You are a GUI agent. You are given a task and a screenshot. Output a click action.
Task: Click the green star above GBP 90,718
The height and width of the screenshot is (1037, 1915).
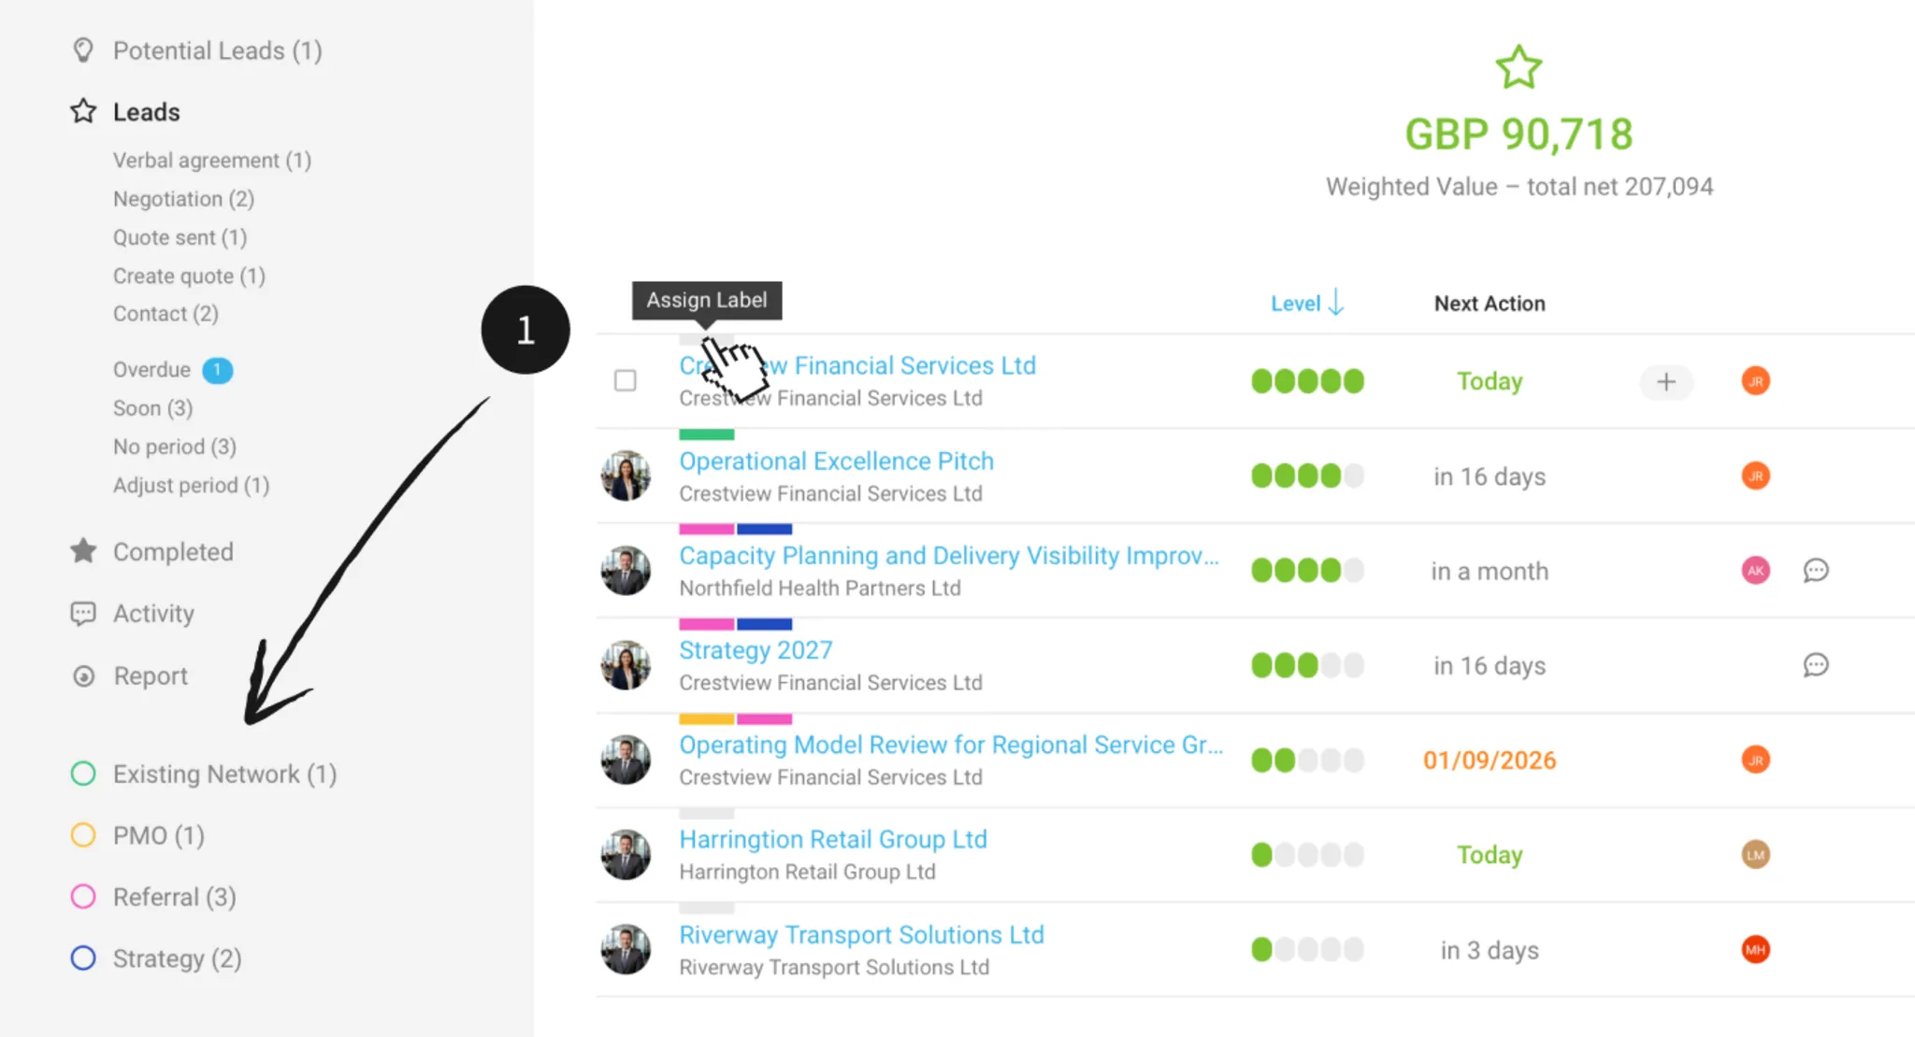click(x=1519, y=67)
